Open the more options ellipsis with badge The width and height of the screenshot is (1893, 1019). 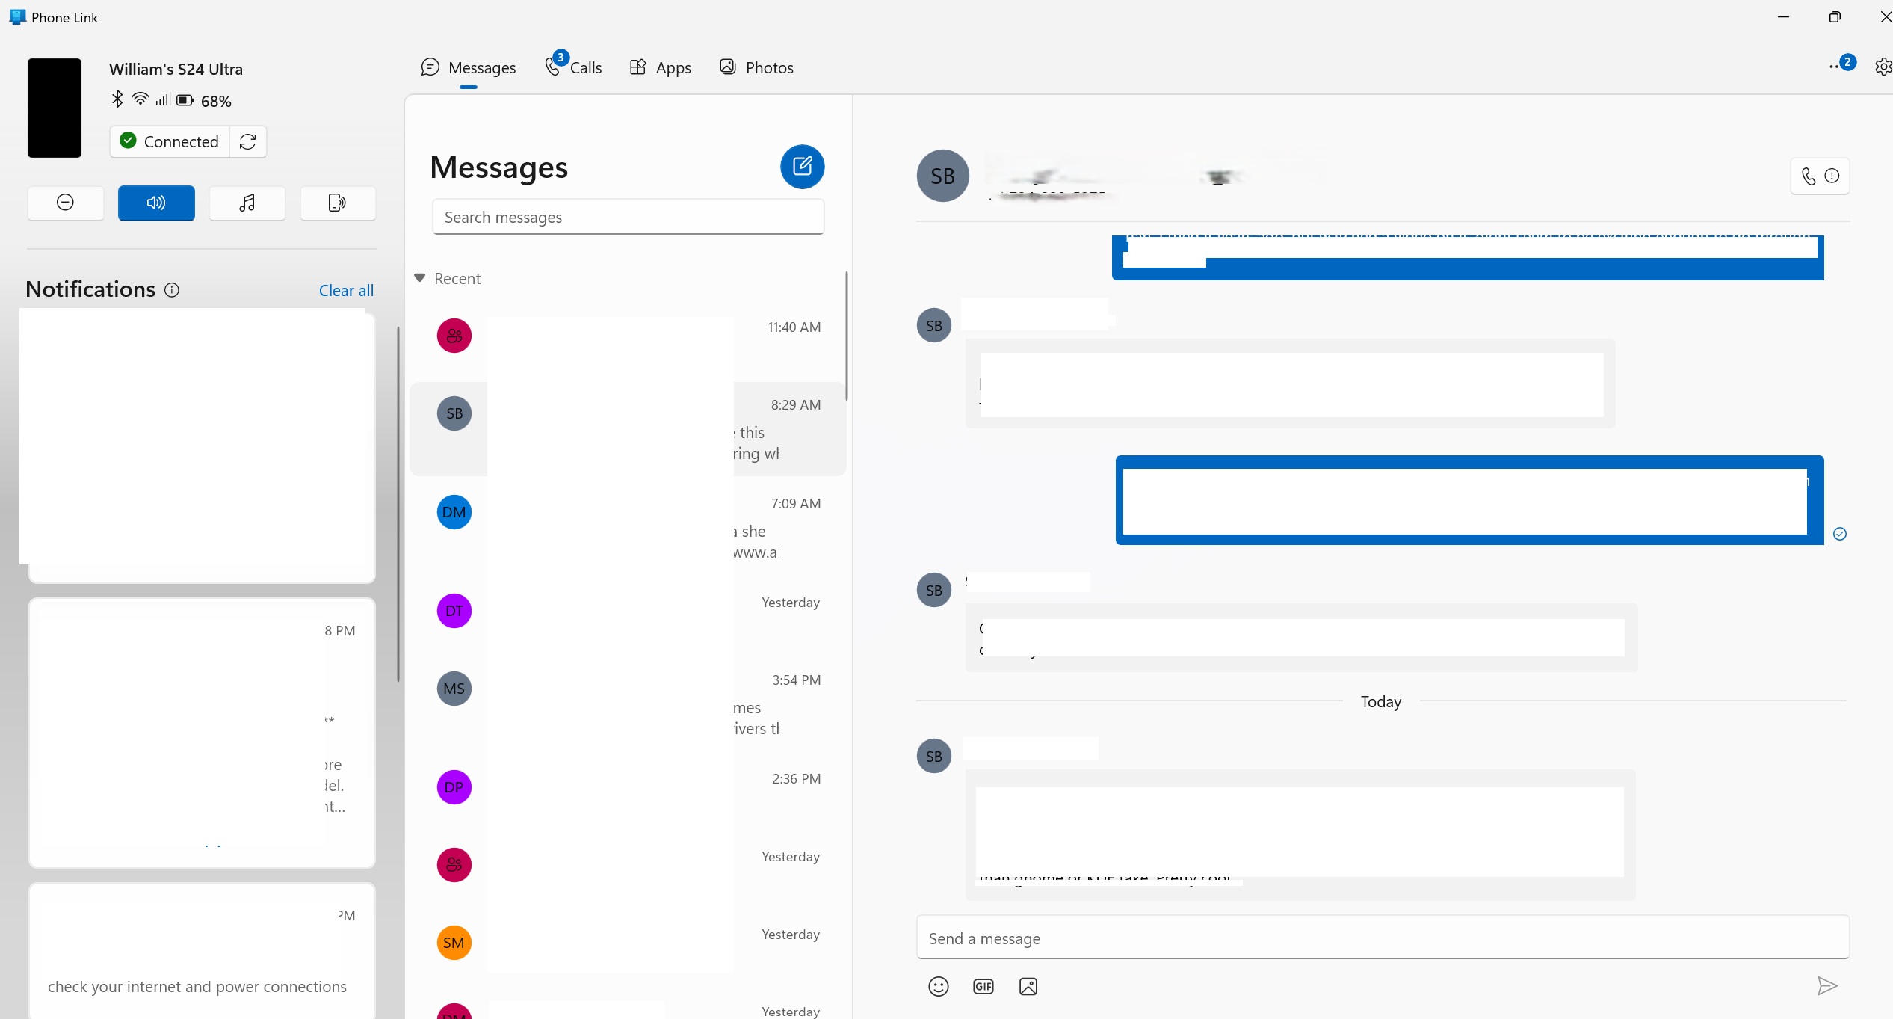pyautogui.click(x=1838, y=66)
